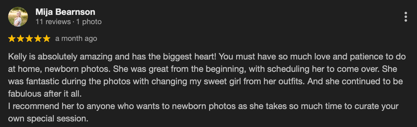Click the "a month ago" timestamp
417x127 pixels.
point(76,39)
